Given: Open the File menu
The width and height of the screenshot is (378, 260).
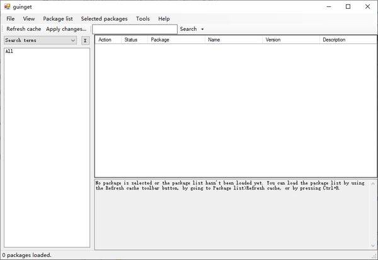Looking at the screenshot, I should pyautogui.click(x=11, y=19).
